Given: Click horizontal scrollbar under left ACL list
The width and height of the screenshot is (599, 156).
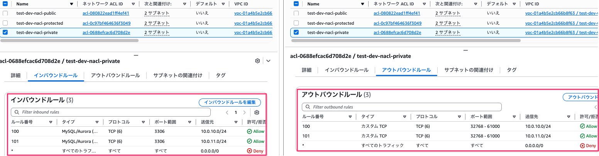Looking at the screenshot, I should [69, 40].
